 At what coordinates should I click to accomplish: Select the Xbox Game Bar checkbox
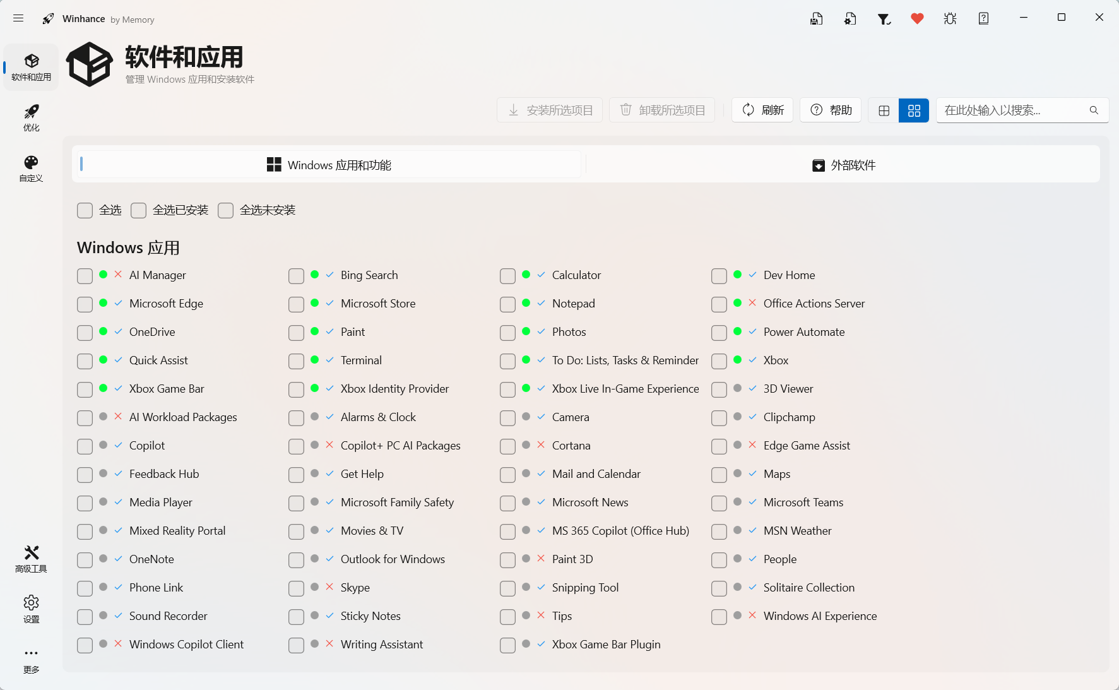(85, 390)
